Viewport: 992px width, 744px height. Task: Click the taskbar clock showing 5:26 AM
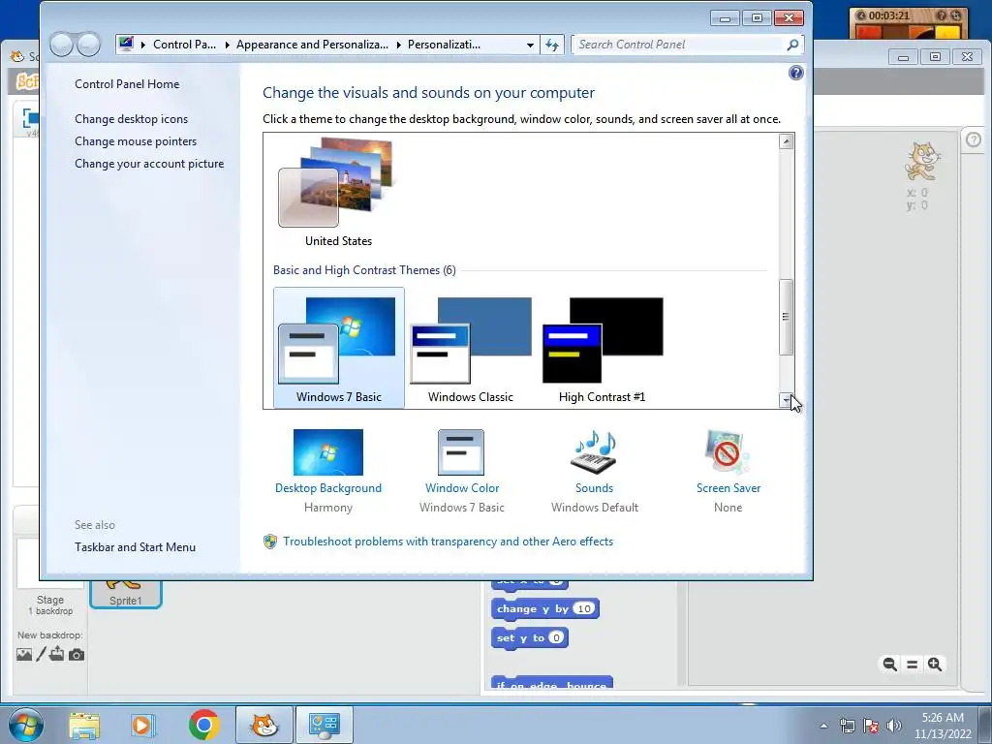point(942,725)
